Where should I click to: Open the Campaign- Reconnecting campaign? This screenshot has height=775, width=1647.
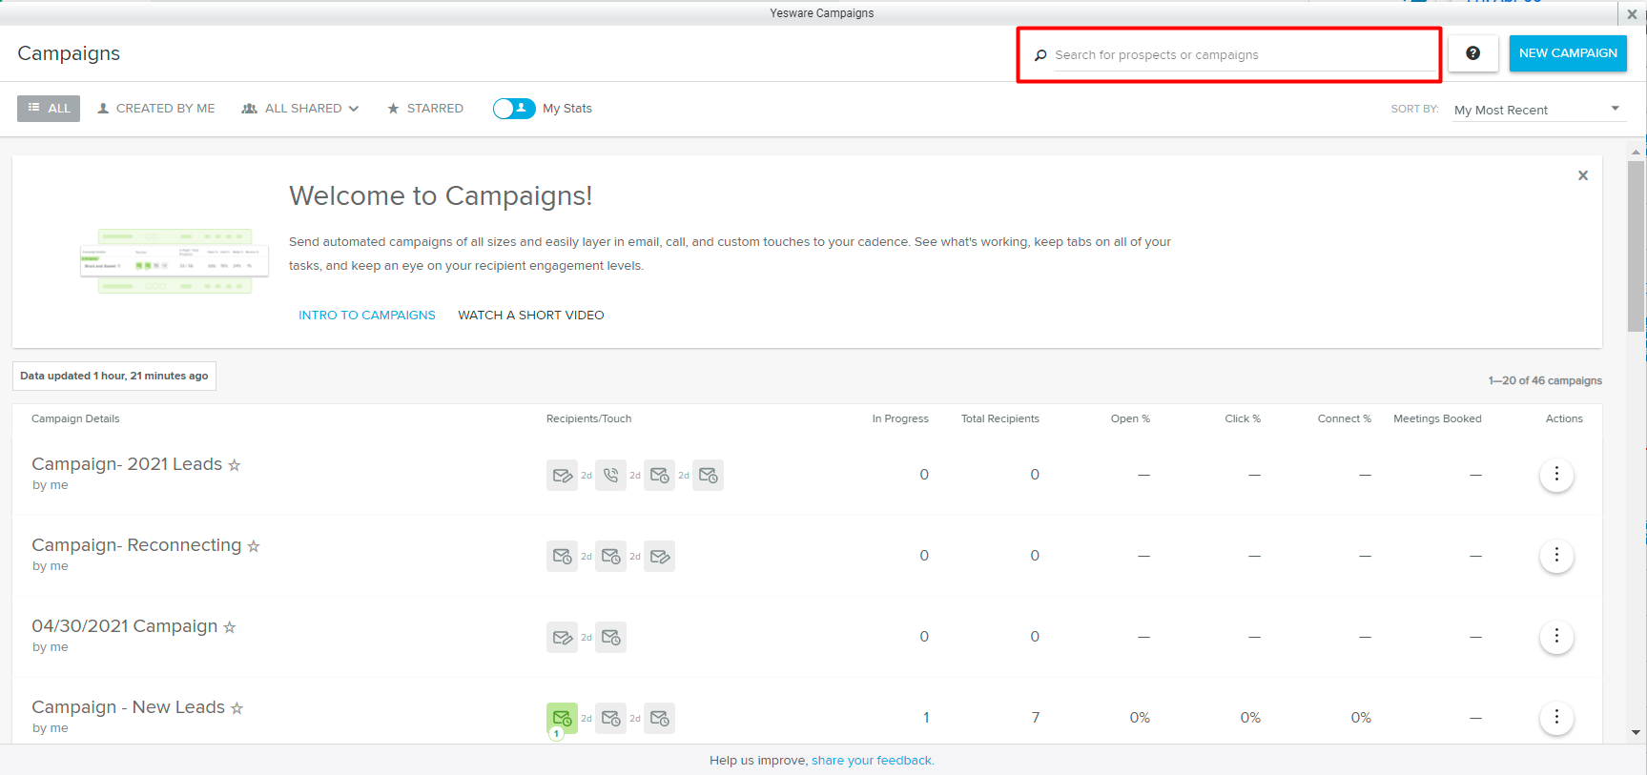136,545
